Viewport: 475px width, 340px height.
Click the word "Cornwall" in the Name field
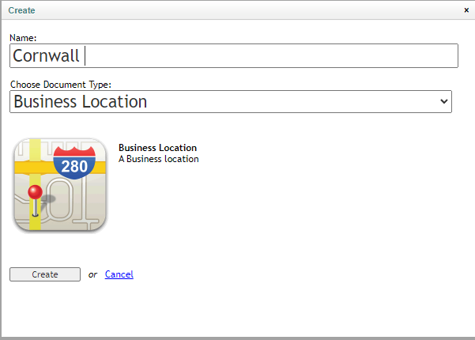(x=46, y=56)
